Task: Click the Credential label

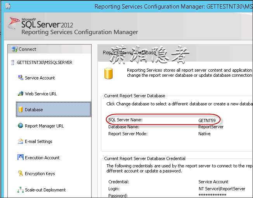Action: [x=119, y=182]
